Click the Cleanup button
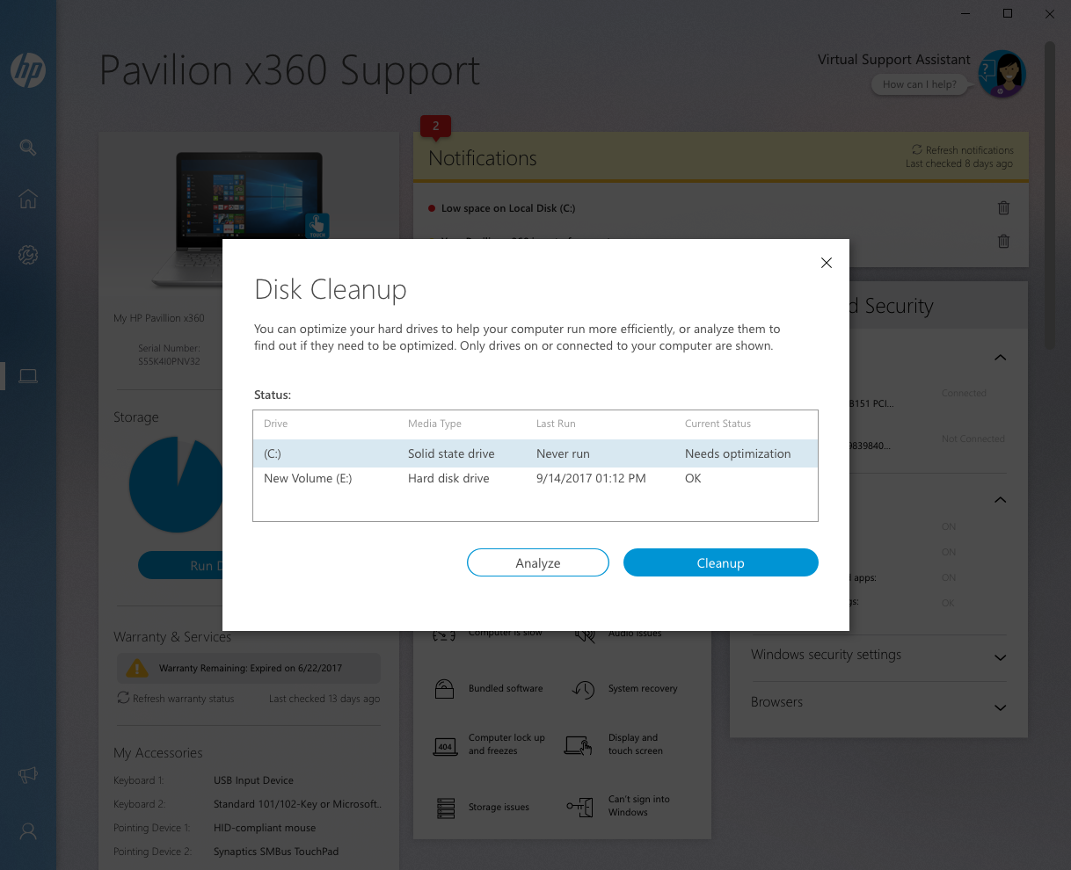The height and width of the screenshot is (870, 1071). tap(721, 563)
